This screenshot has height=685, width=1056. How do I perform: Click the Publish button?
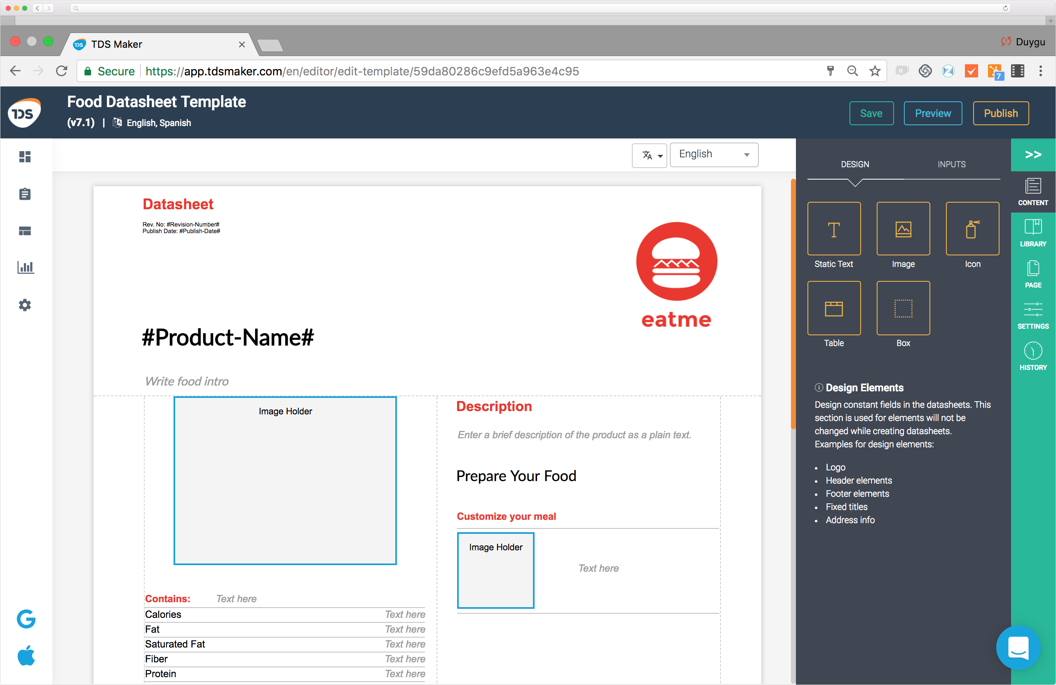[x=1000, y=113]
